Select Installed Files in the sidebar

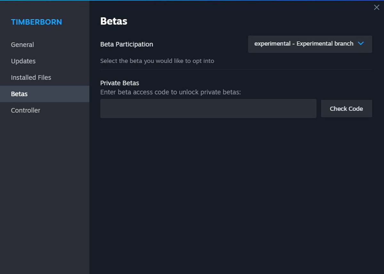click(x=31, y=77)
